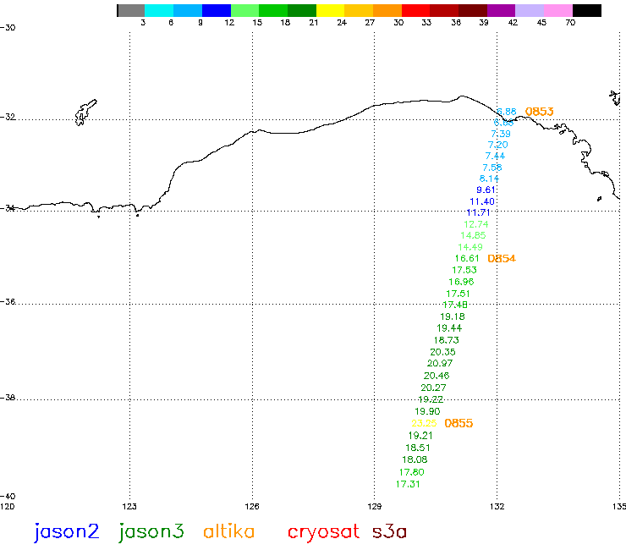
Task: Click the cyan 3–6 color bar segment
Action: coord(159,11)
